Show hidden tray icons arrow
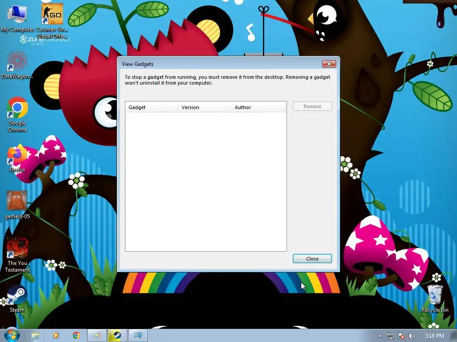 [x=379, y=336]
